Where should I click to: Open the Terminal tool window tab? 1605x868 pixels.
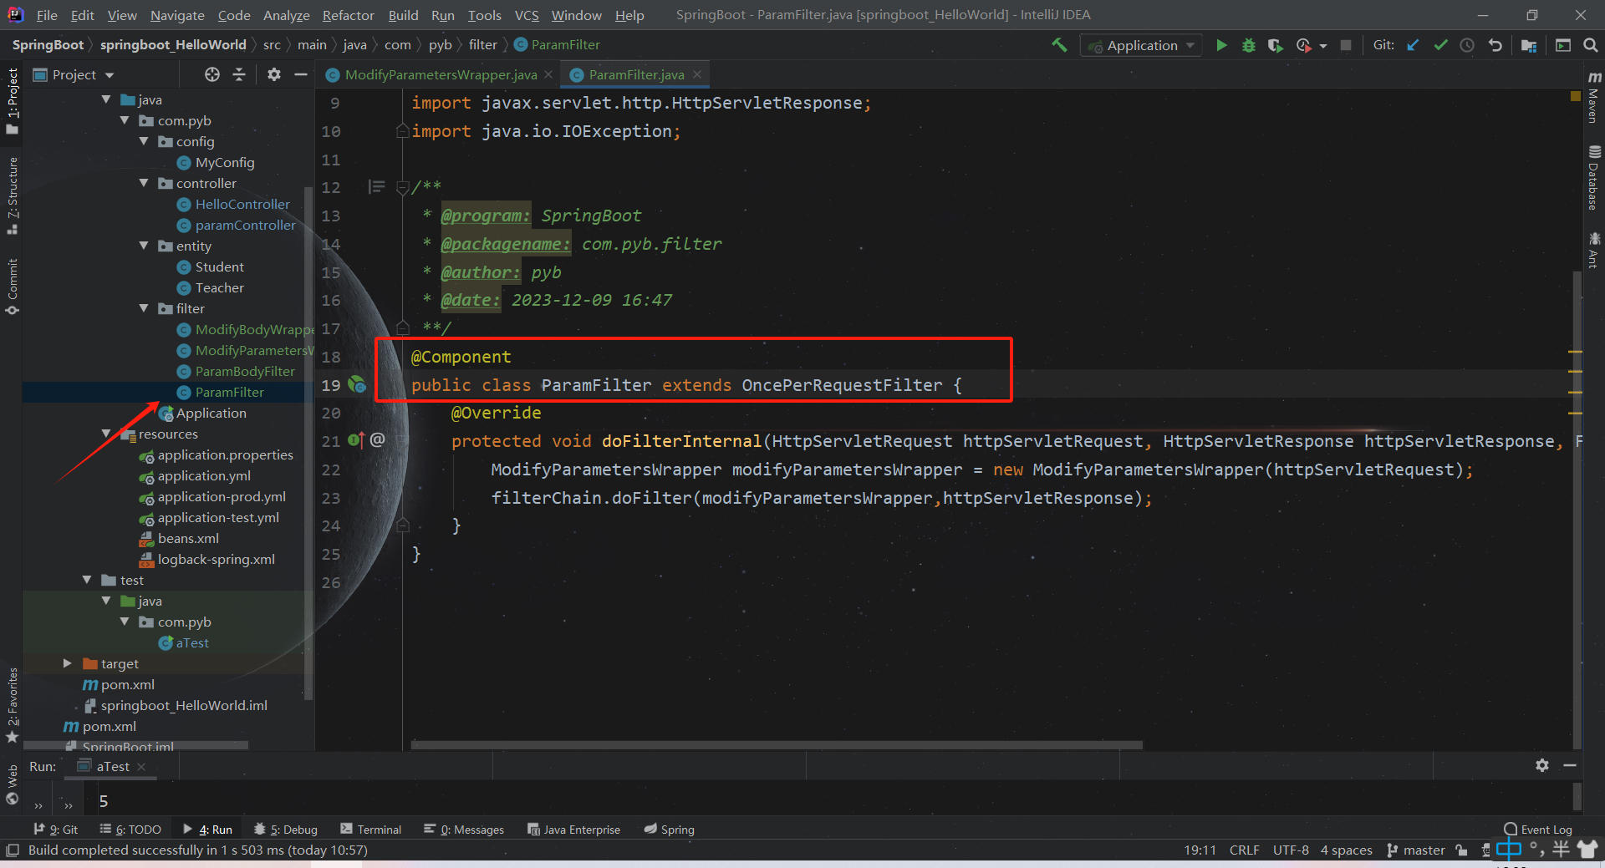(371, 830)
